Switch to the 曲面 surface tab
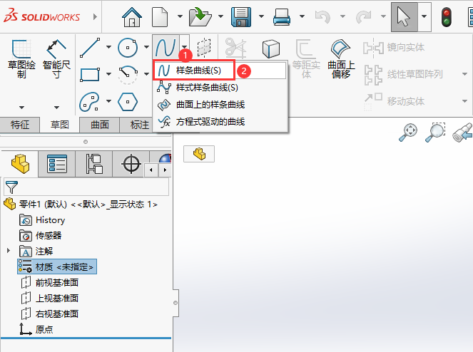 tap(100, 125)
